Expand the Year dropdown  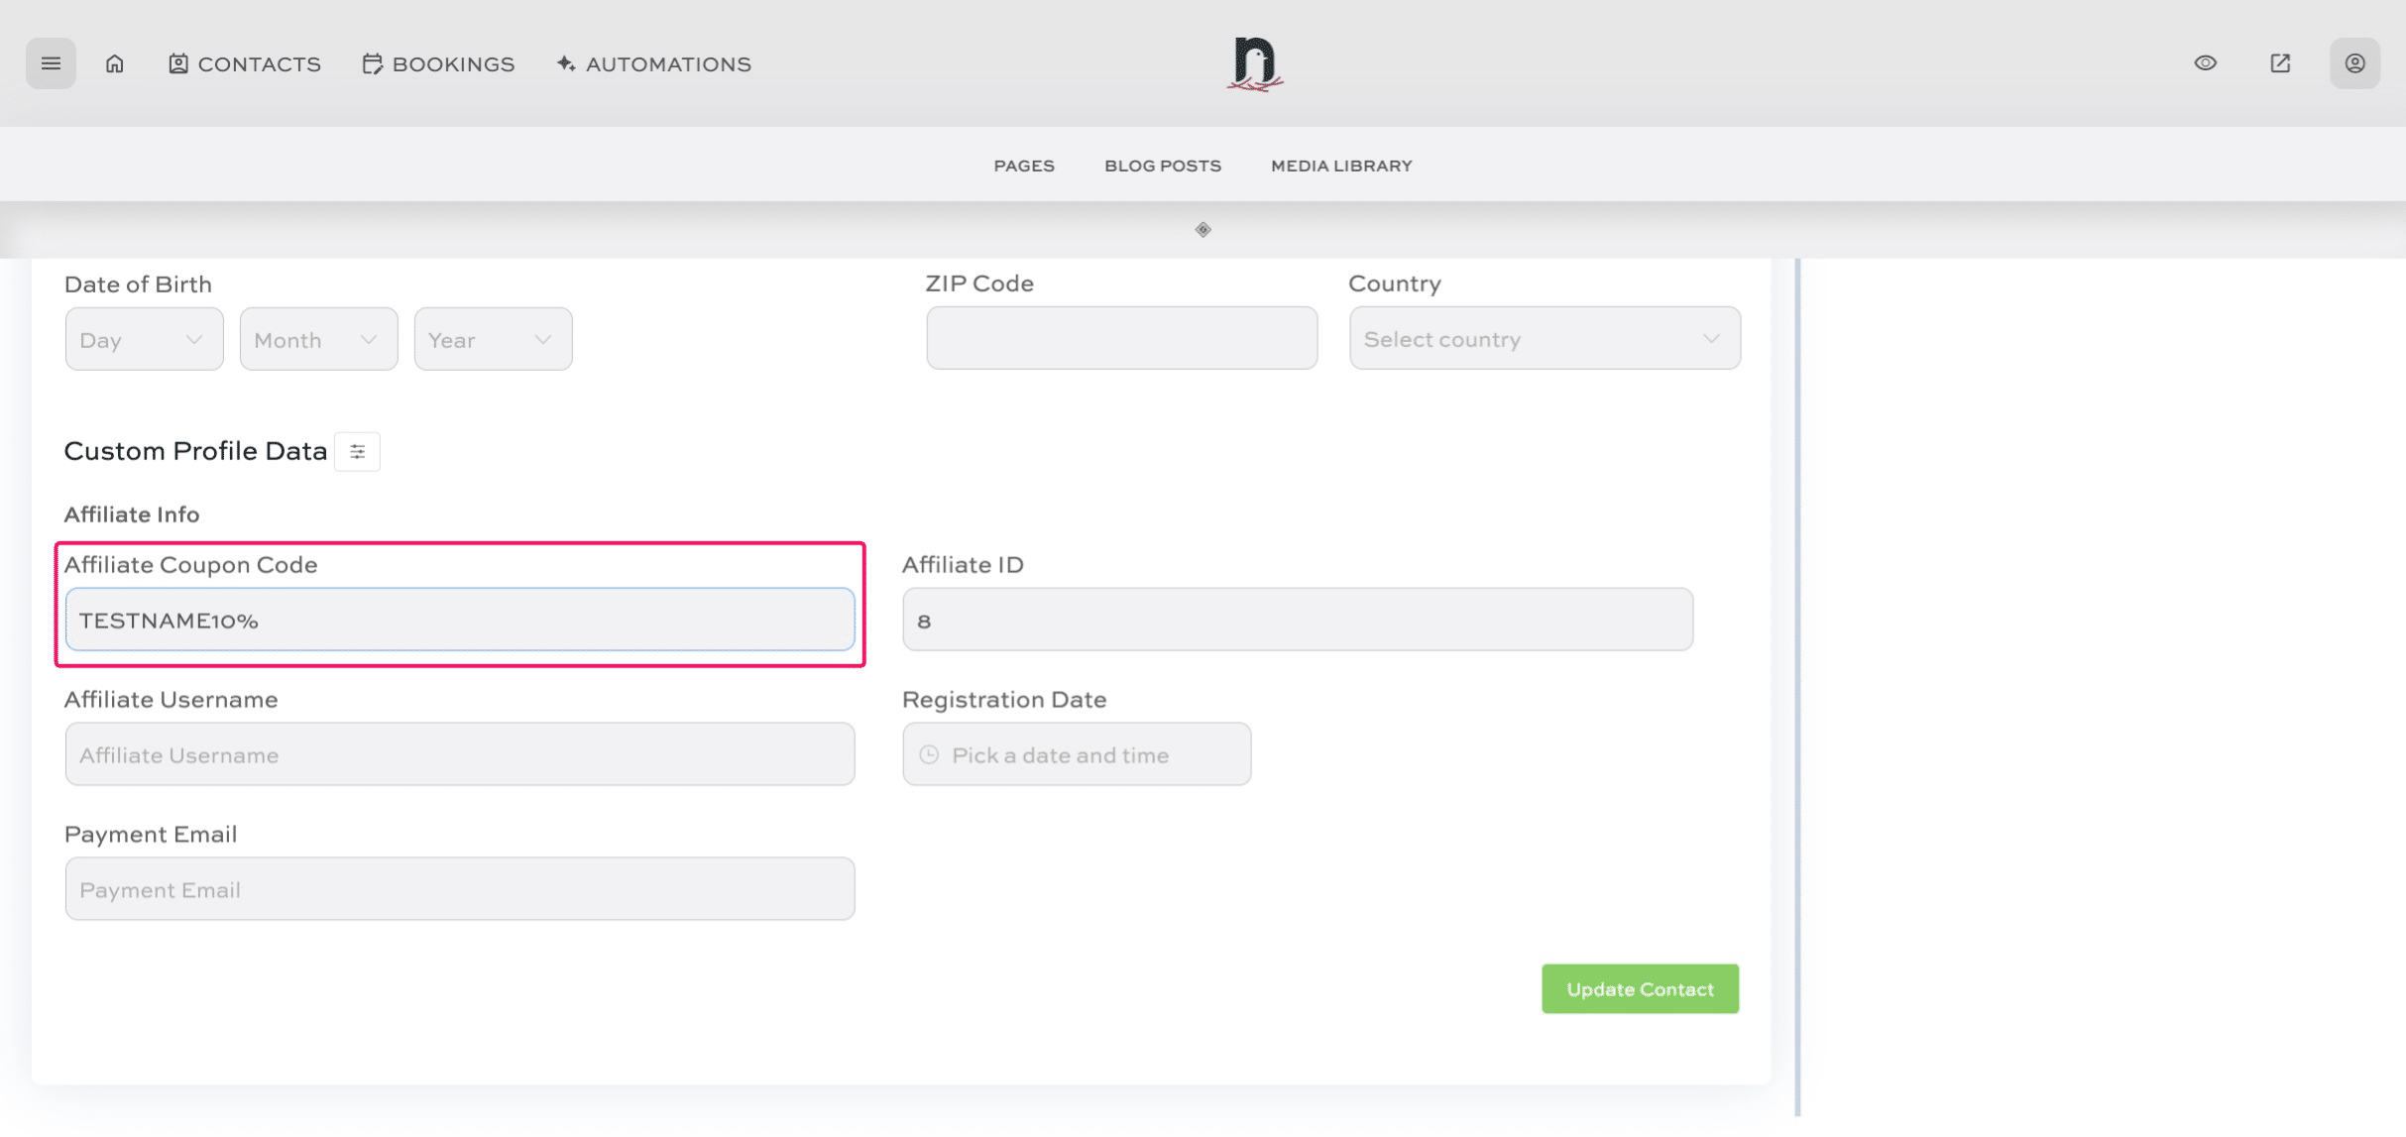pos(493,340)
